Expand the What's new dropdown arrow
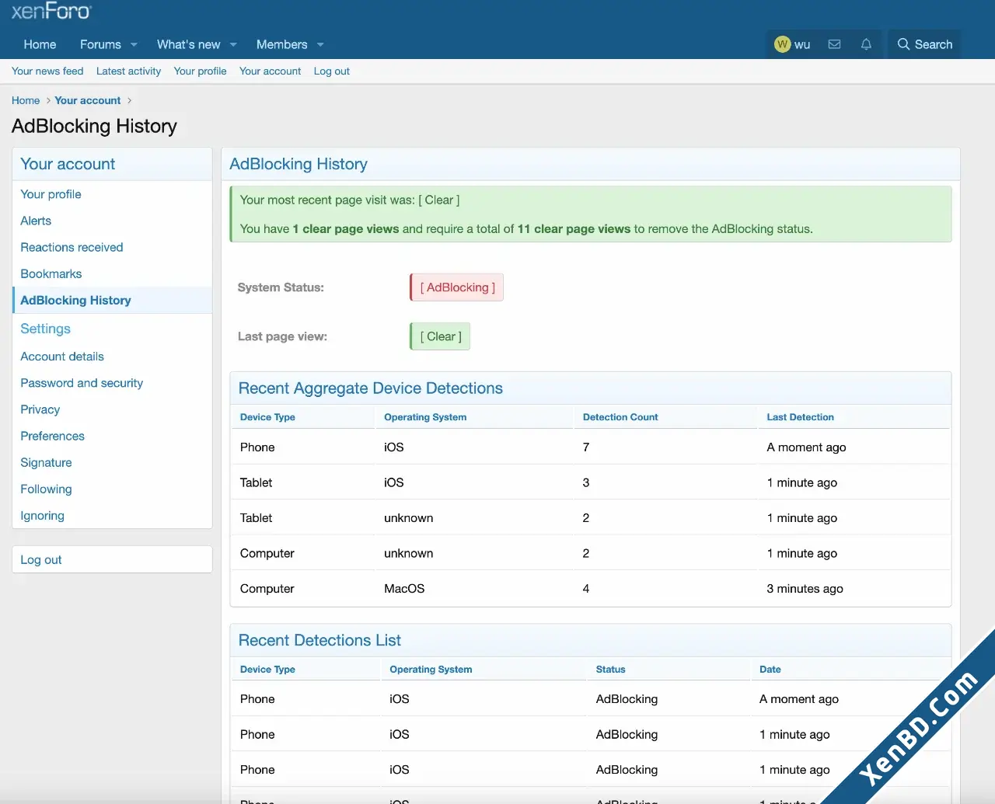 tap(233, 44)
